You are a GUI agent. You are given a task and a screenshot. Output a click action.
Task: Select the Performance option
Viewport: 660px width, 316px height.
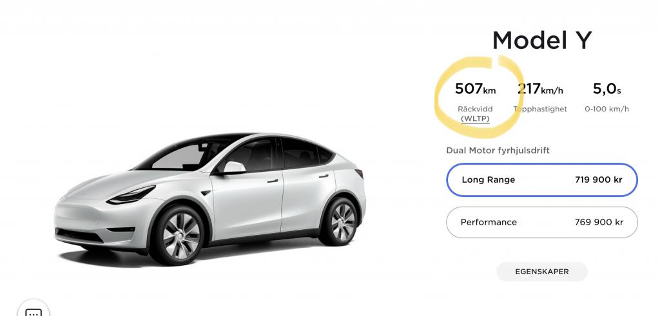[x=541, y=222]
